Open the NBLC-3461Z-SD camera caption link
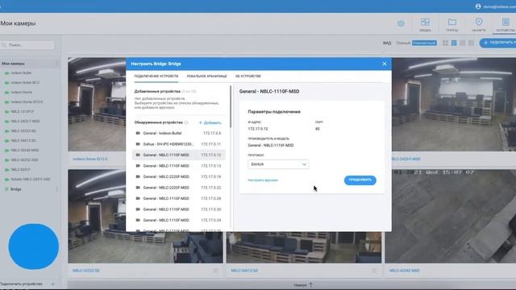 click(244, 271)
